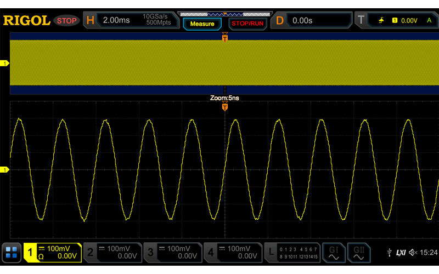
Task: Click the trigger source channel 1 badge
Action: click(395, 20)
